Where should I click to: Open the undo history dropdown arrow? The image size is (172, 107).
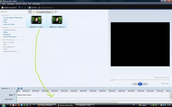tap(22, 8)
